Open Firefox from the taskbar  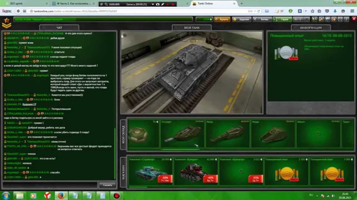tap(61, 196)
